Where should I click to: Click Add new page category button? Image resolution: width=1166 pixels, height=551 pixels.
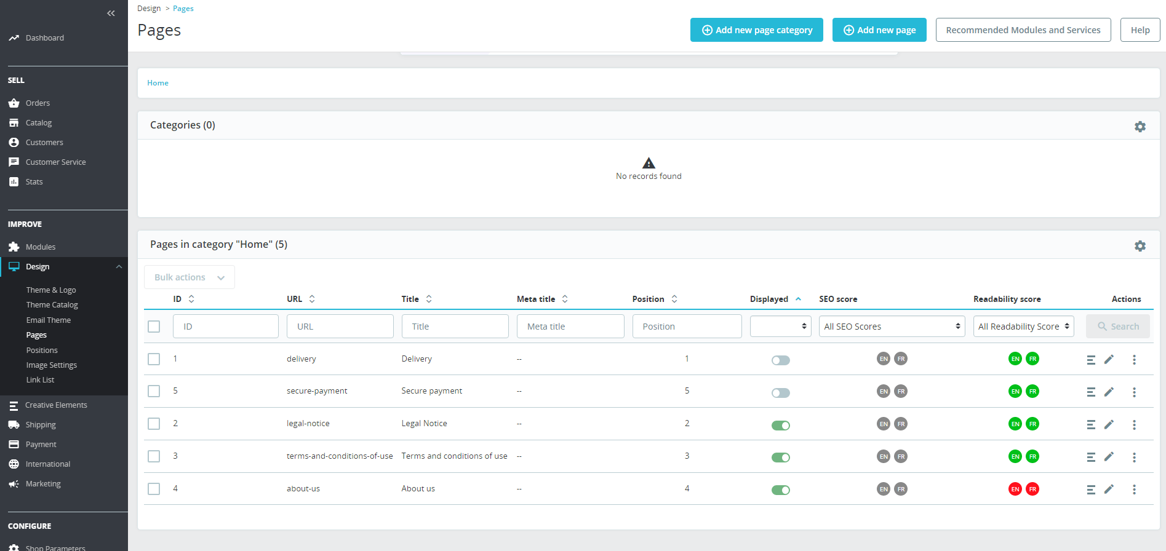757,30
